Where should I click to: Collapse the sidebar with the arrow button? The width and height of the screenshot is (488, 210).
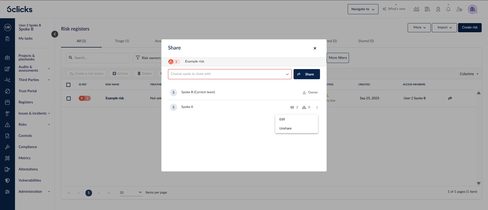click(x=55, y=34)
